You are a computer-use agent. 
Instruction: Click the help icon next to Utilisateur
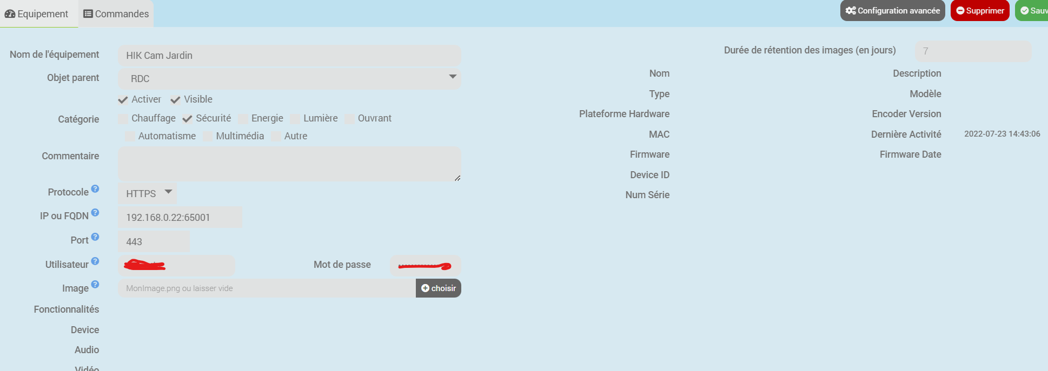click(95, 261)
